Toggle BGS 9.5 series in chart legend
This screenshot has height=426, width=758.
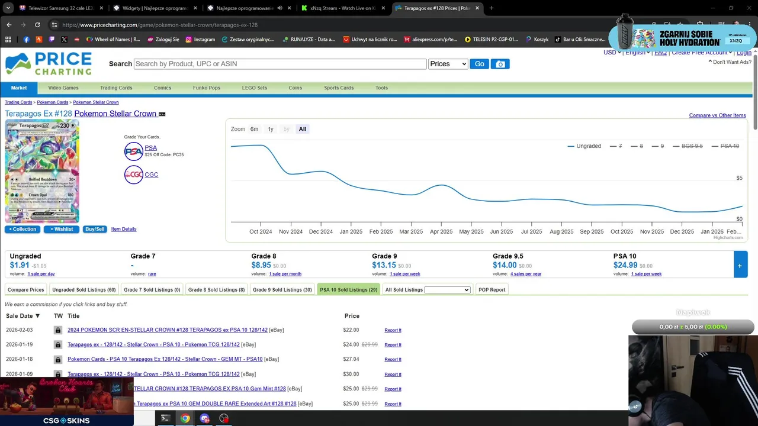click(x=687, y=146)
